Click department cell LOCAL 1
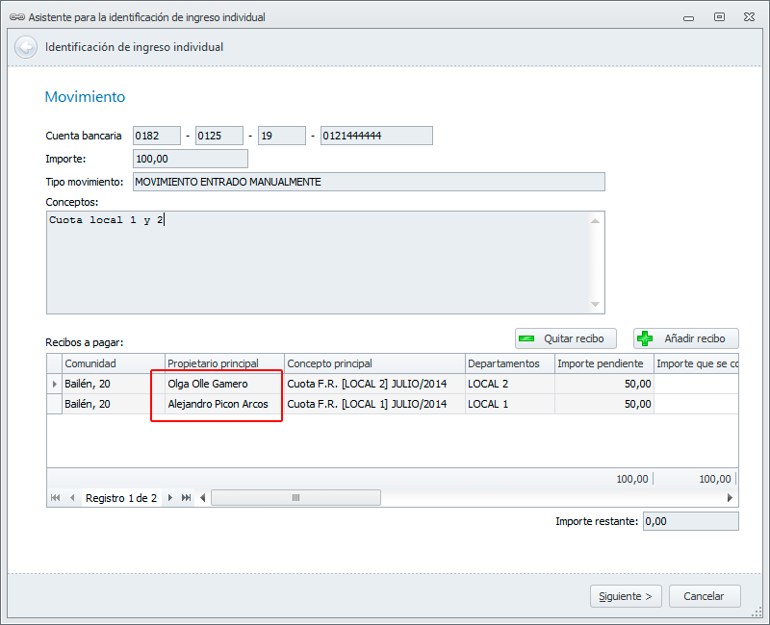This screenshot has width=770, height=625. 510,404
